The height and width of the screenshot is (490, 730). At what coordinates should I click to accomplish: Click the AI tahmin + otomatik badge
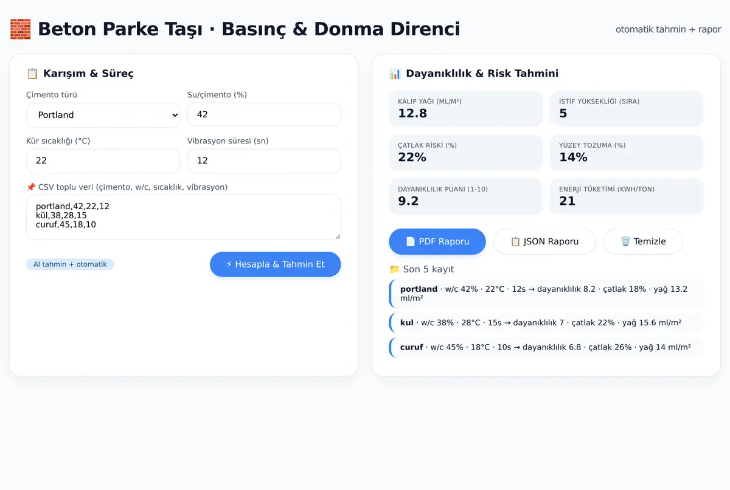point(70,264)
